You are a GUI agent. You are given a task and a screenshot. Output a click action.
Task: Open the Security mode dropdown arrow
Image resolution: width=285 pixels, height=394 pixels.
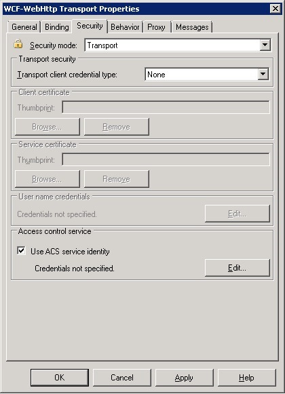[265, 45]
